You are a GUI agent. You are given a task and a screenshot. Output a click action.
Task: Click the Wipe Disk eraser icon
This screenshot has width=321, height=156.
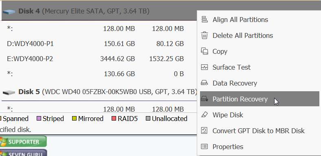[204, 114]
